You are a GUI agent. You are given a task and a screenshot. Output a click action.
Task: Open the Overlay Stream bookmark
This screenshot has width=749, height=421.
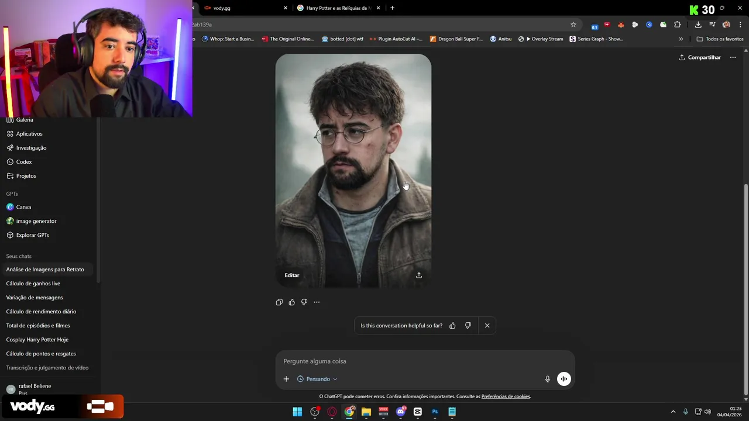(x=541, y=39)
